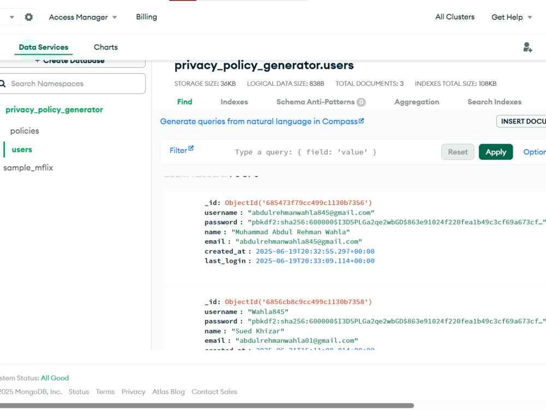The width and height of the screenshot is (546, 410).
Task: Select privacy_policy_generator database
Action: [x=54, y=110]
